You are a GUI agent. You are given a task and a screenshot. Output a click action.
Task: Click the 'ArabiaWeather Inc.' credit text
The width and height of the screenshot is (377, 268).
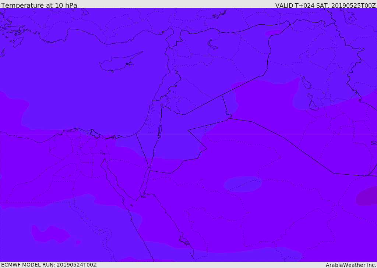pyautogui.click(x=351, y=265)
